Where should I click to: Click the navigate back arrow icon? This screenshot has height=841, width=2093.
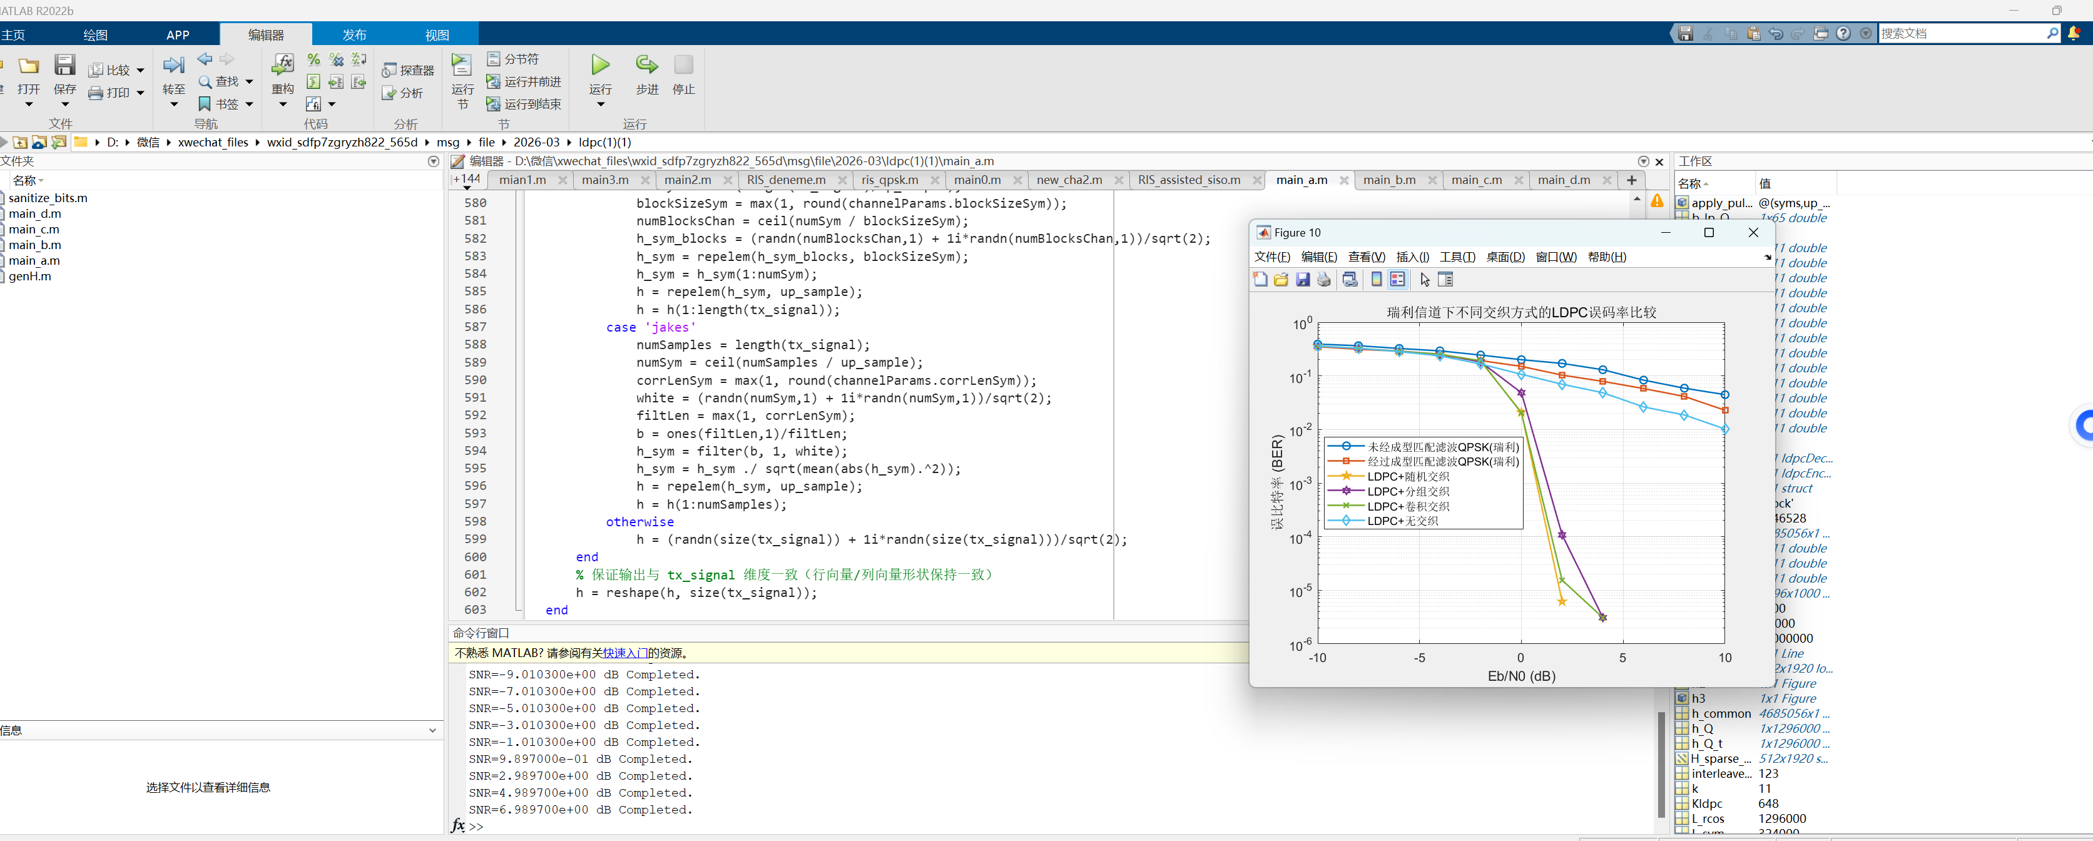click(x=206, y=59)
